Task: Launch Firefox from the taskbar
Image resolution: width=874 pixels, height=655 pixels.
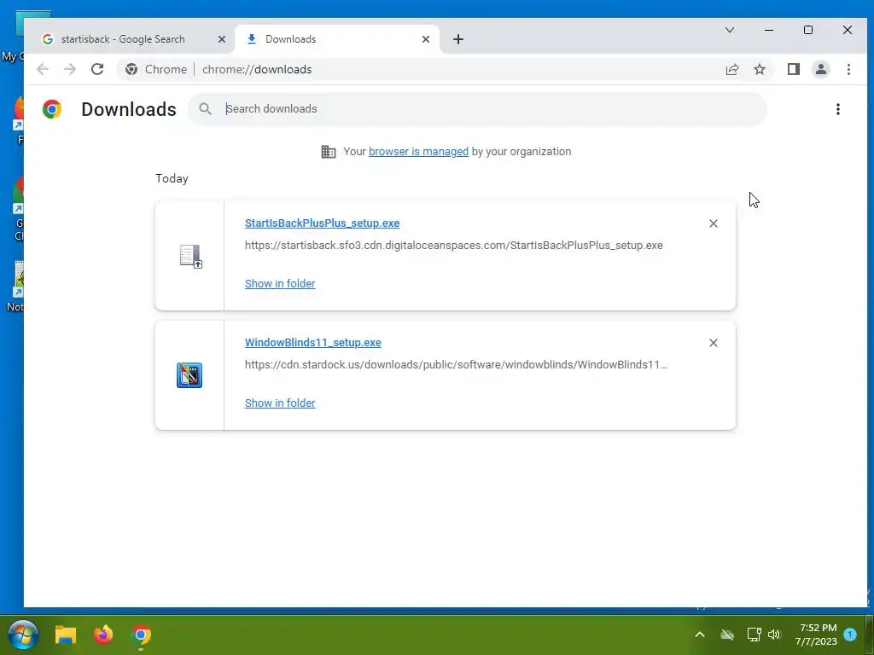Action: tap(103, 635)
